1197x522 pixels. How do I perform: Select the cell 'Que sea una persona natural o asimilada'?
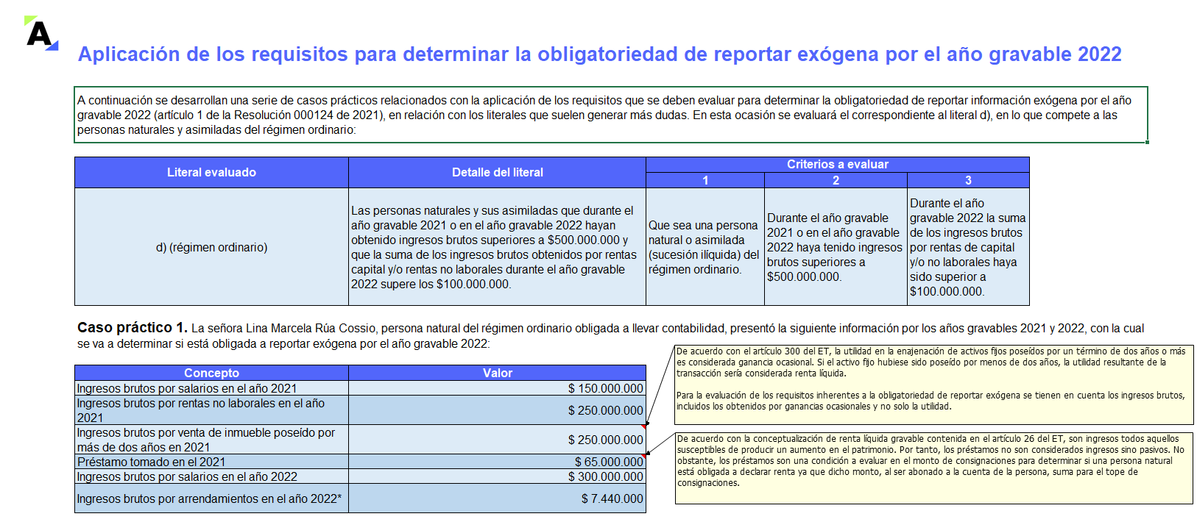pyautogui.click(x=705, y=247)
